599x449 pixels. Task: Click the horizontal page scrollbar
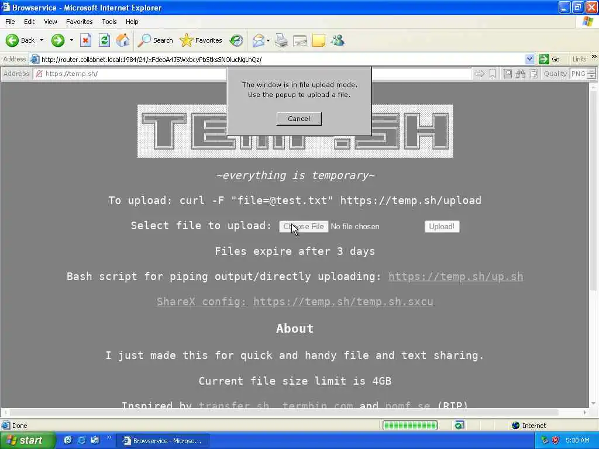[x=295, y=412]
